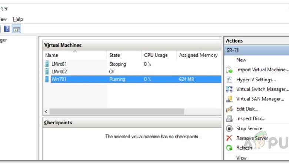The height and width of the screenshot is (164, 289).
Task: Select the LMint01 virtual machine
Action: [x=59, y=64]
